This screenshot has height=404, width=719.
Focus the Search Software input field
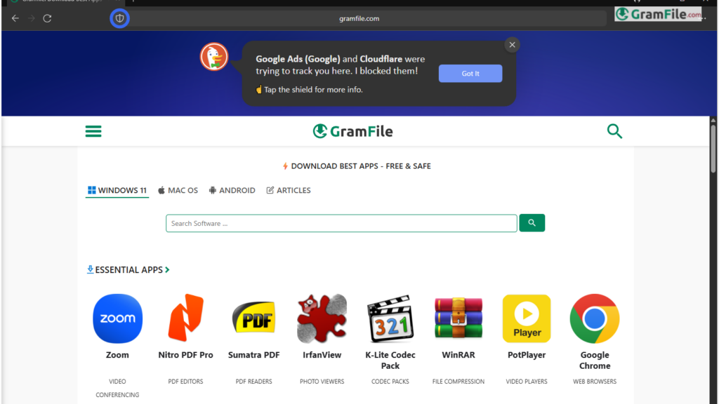coord(342,223)
